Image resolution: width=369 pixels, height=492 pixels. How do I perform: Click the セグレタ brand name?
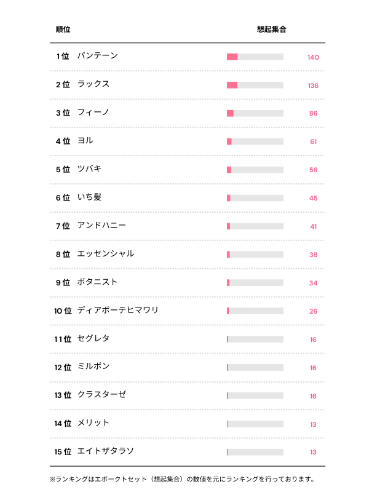(x=93, y=339)
